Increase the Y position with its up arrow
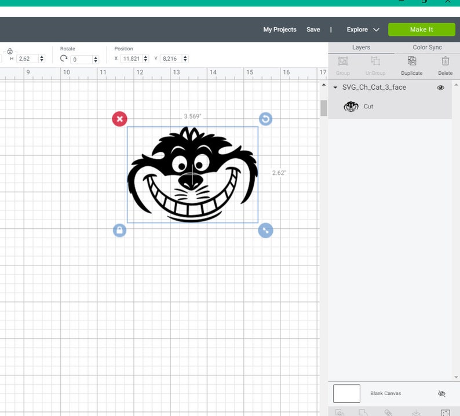This screenshot has height=416, width=460. 185,57
